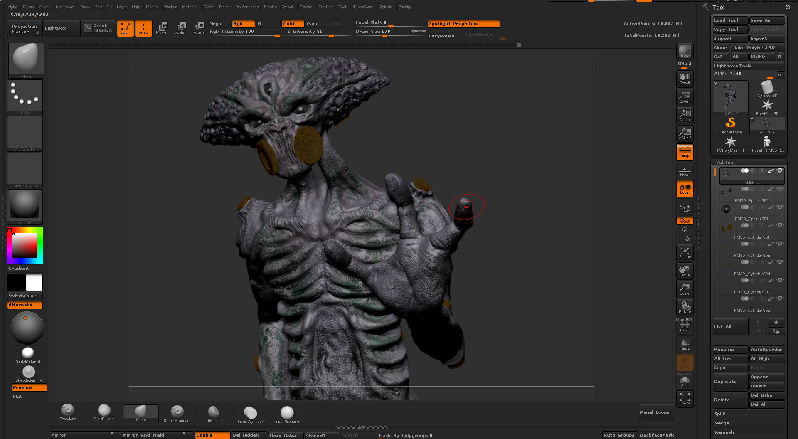Expand the Split section
The height and width of the screenshot is (439, 798).
(720, 414)
